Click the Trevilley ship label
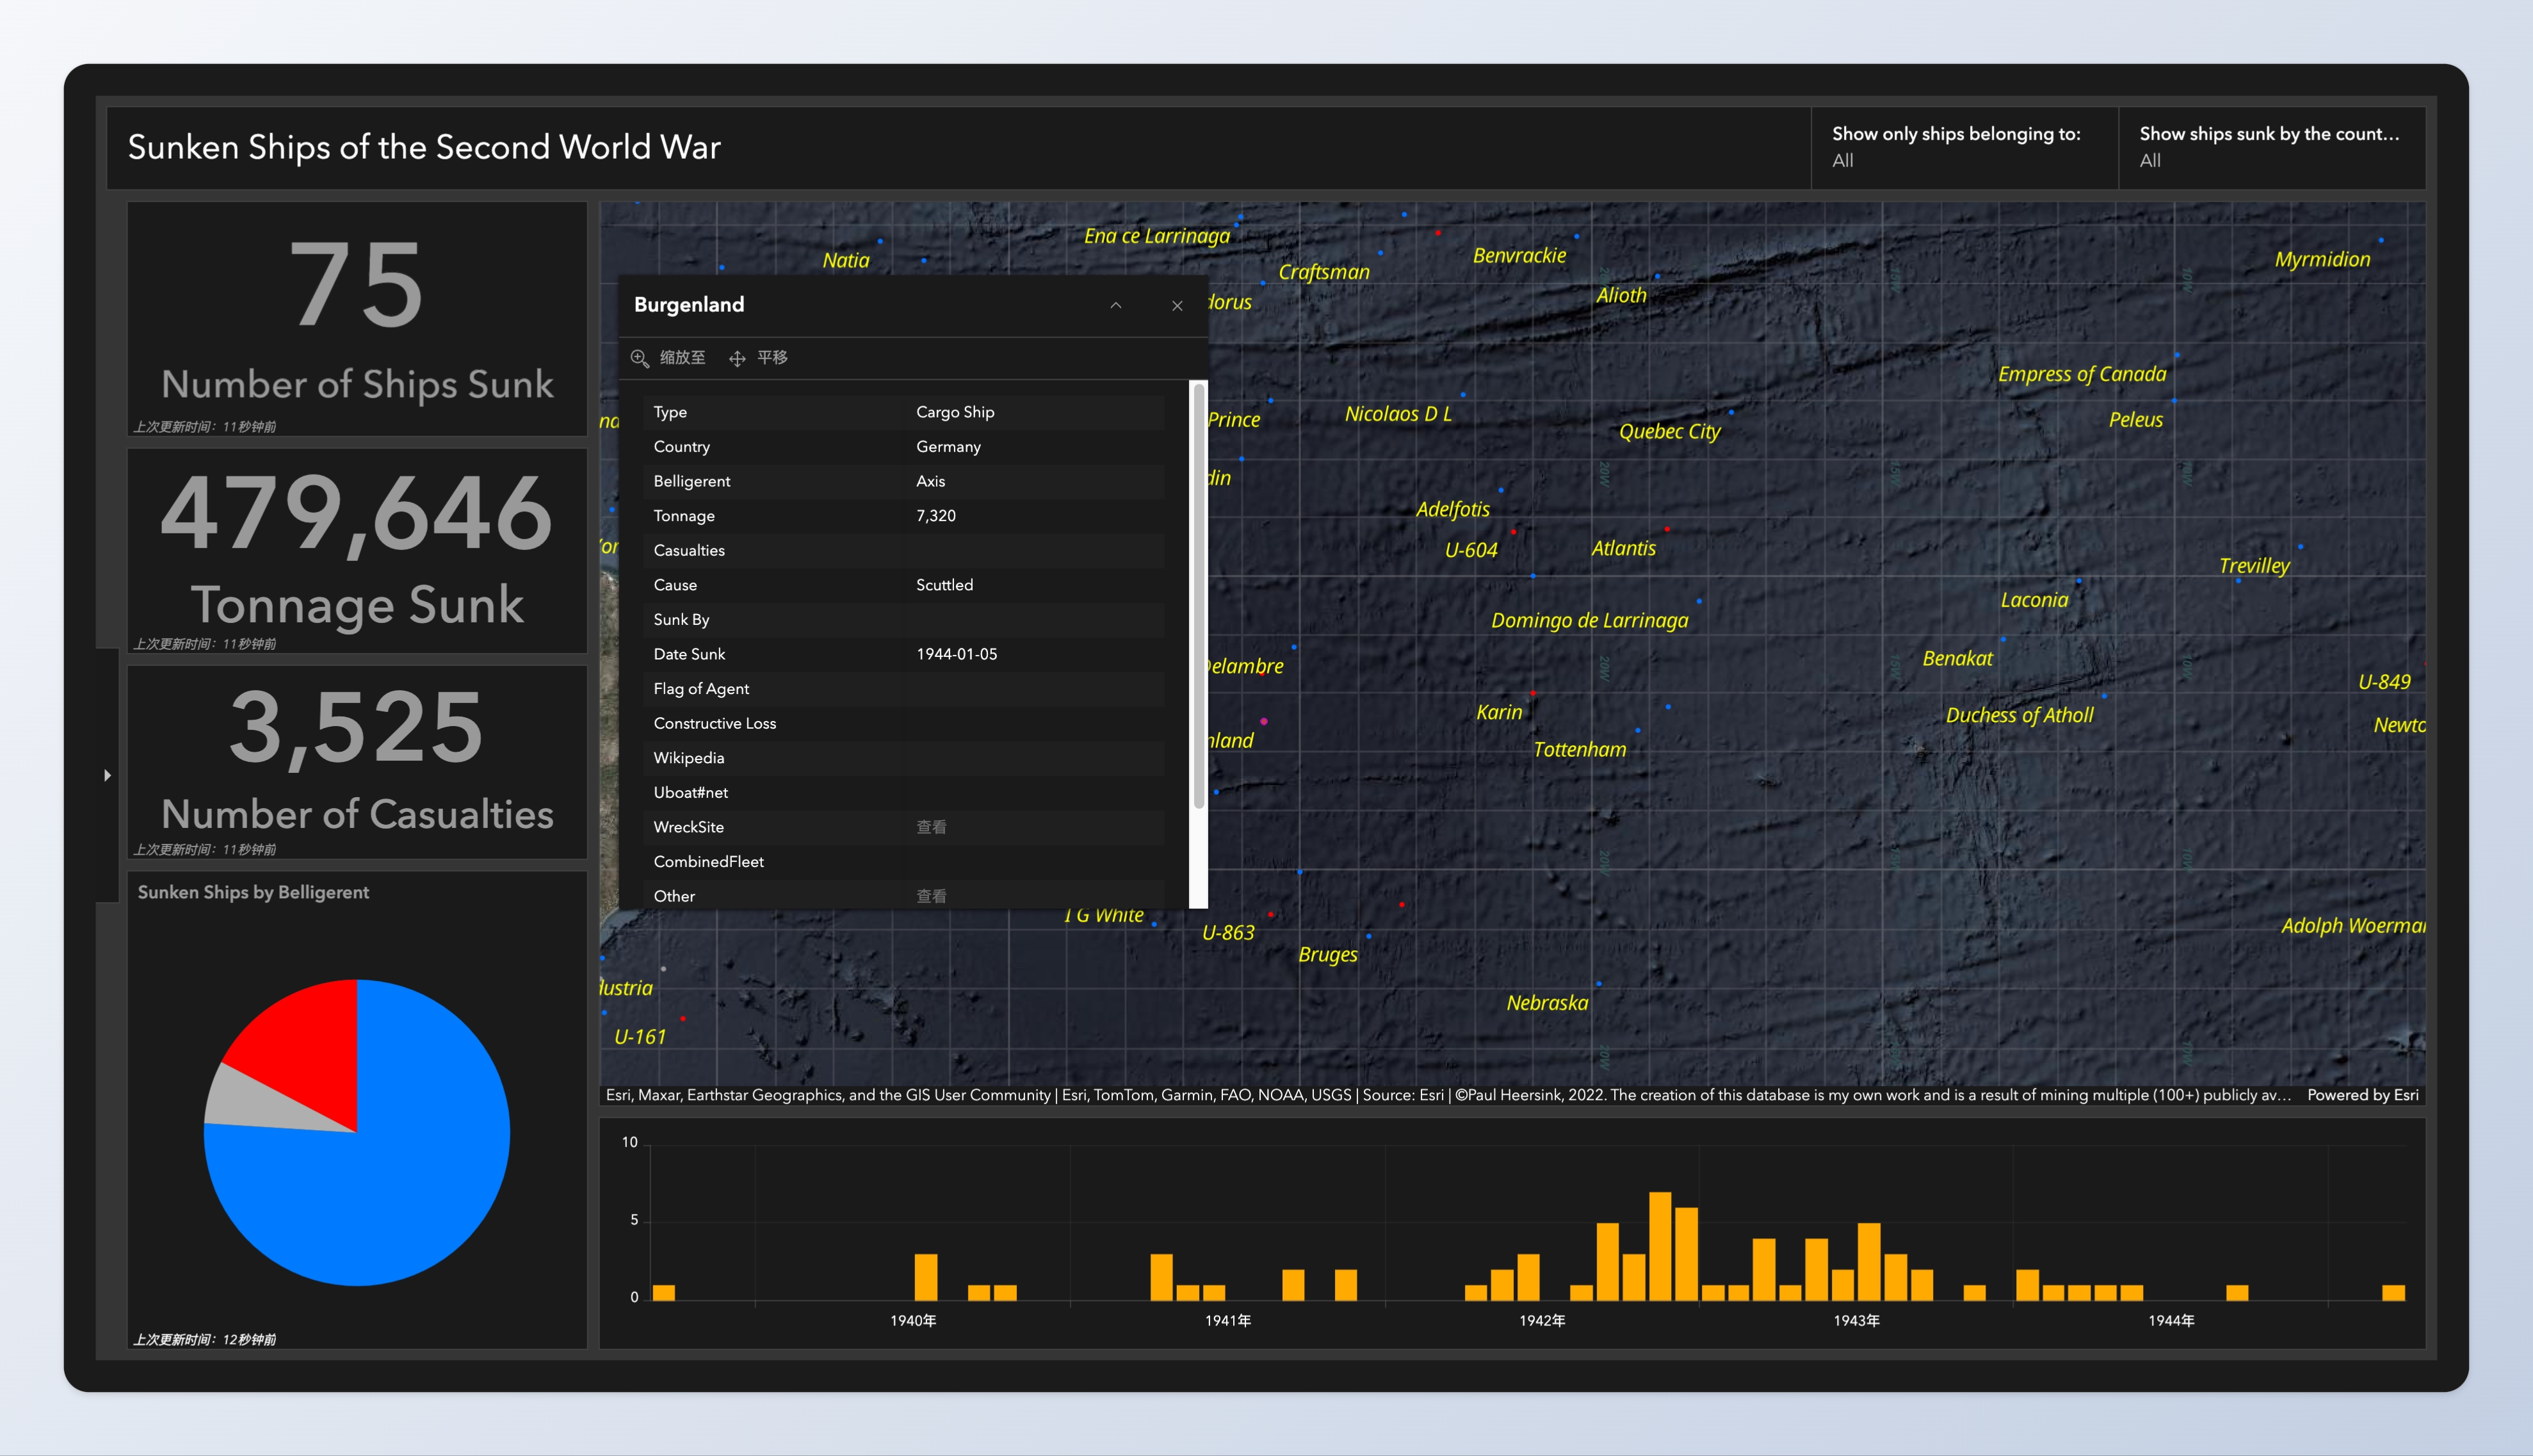 point(2254,566)
